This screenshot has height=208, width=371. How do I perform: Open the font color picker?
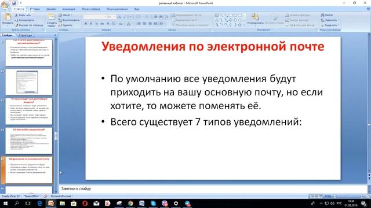tap(128, 24)
